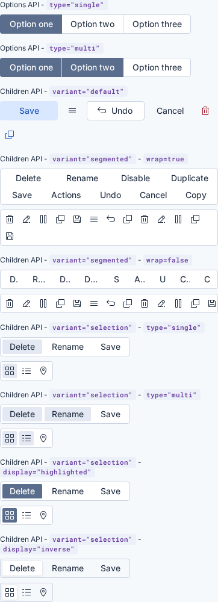Screen dimensions: 218x602
Task: Click the Undo button with arrow icon
Action: point(116,111)
